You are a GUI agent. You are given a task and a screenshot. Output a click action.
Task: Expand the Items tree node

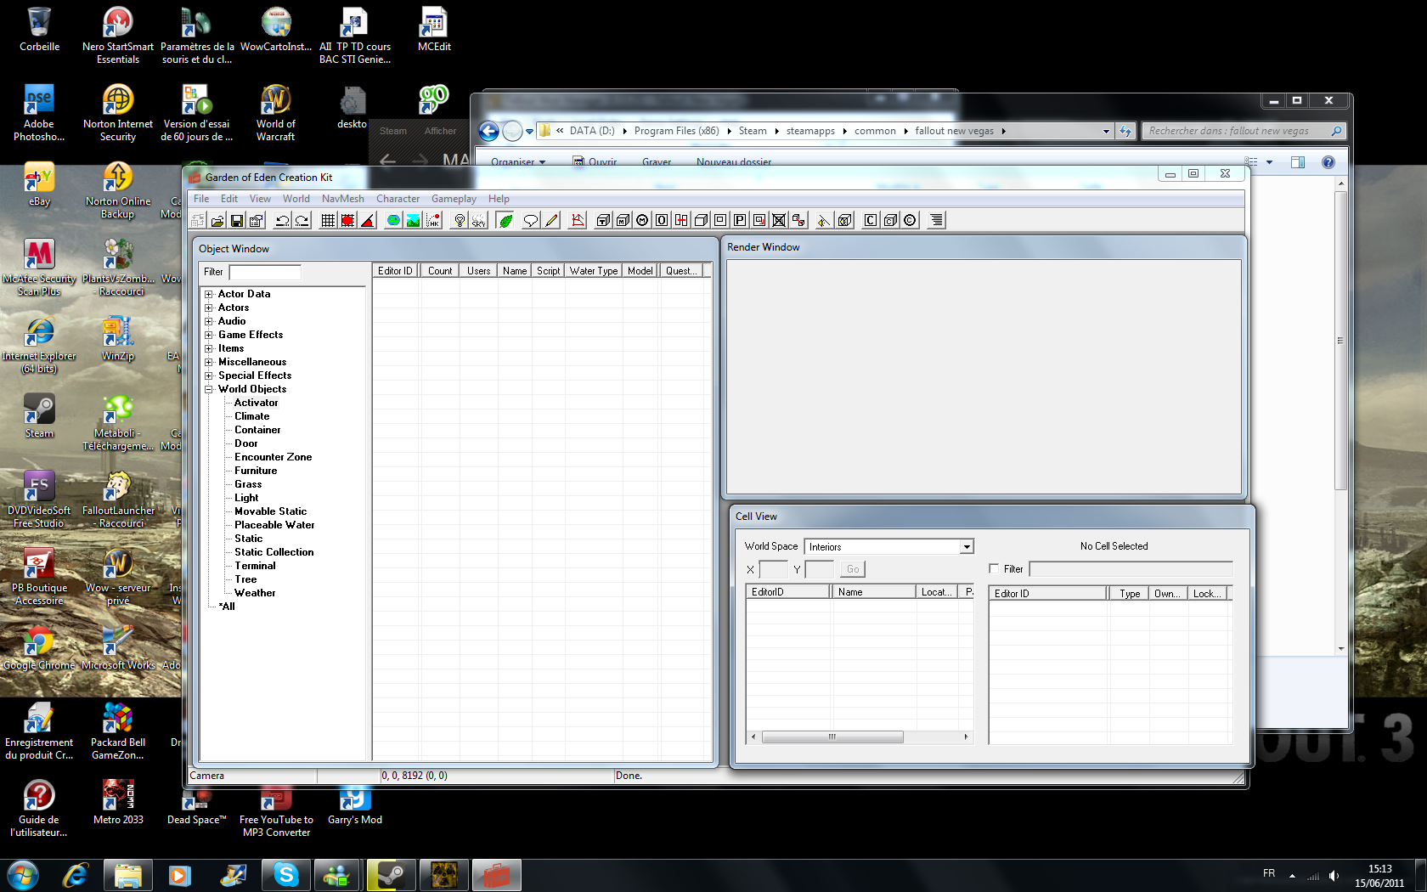(x=208, y=348)
